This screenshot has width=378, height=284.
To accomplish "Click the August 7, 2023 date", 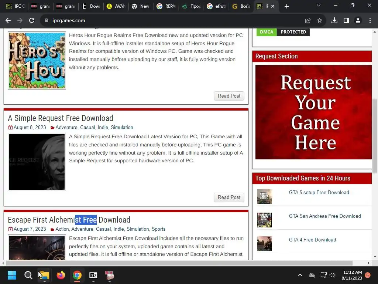I will tap(30, 229).
